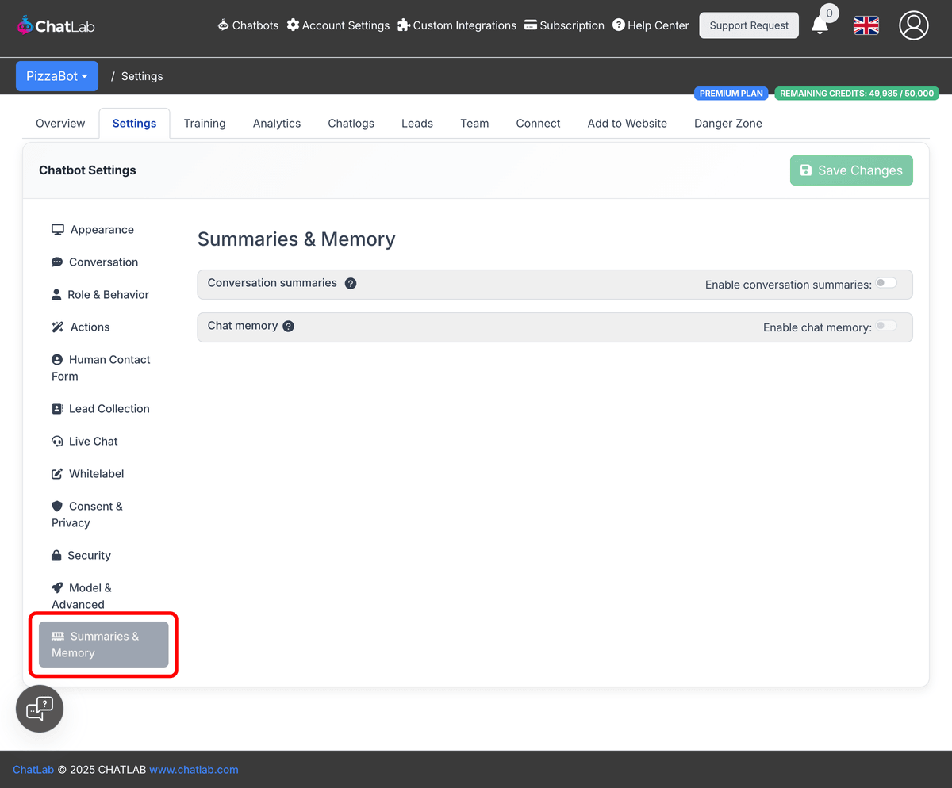Enable chat memory
Viewport: 952px width, 788px height.
pyautogui.click(x=886, y=325)
